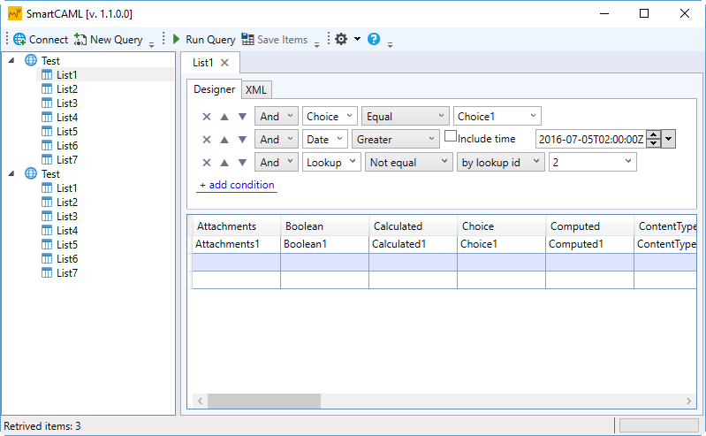The width and height of the screenshot is (706, 436).
Task: Click the horizontal scrollbar thumb in results
Action: (x=264, y=401)
